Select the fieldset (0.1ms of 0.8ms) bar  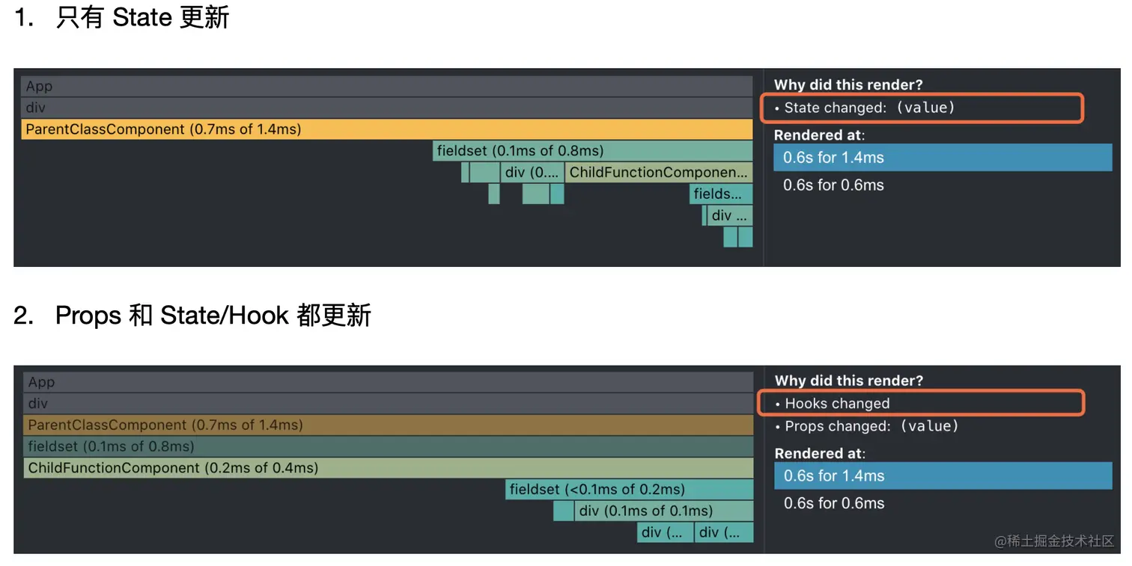point(593,151)
